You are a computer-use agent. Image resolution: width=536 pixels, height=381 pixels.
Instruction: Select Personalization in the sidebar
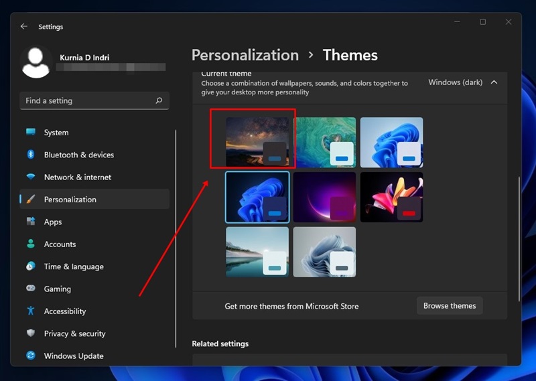[x=94, y=200]
